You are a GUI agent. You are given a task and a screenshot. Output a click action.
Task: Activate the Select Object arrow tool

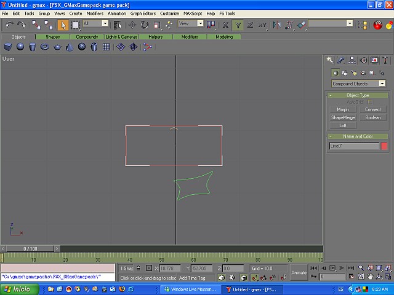[63, 25]
